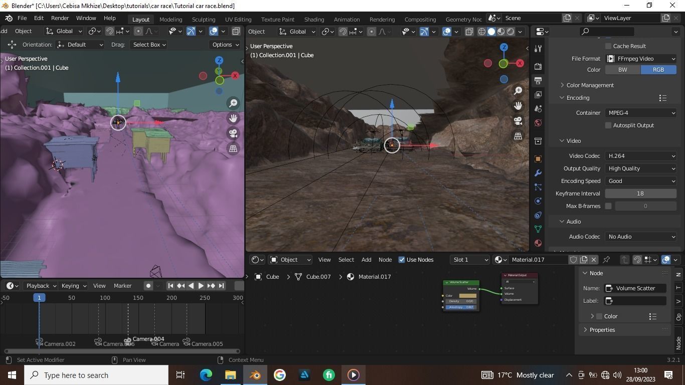Open the File menu

click(22, 18)
